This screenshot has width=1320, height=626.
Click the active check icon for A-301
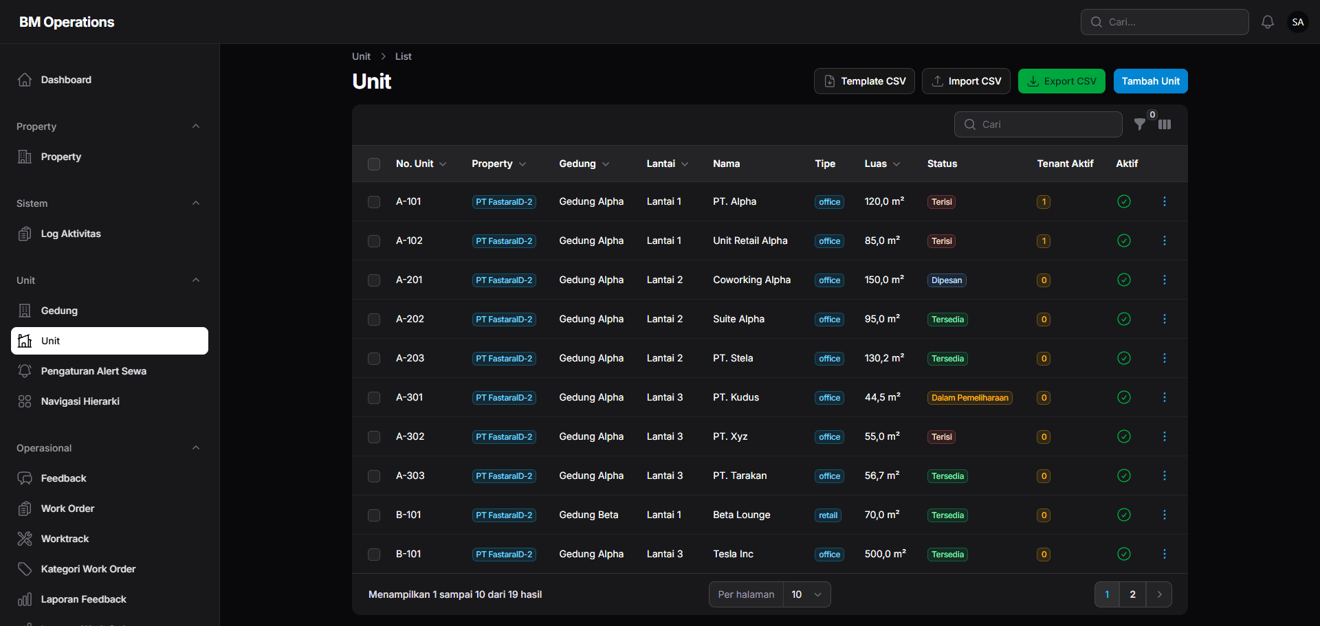(1124, 397)
